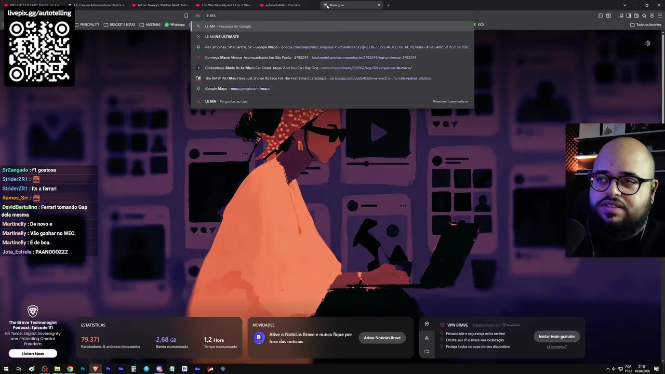
Task: Choose the LE MA Pesquisa do Google suggestion
Action: pyautogui.click(x=332, y=26)
